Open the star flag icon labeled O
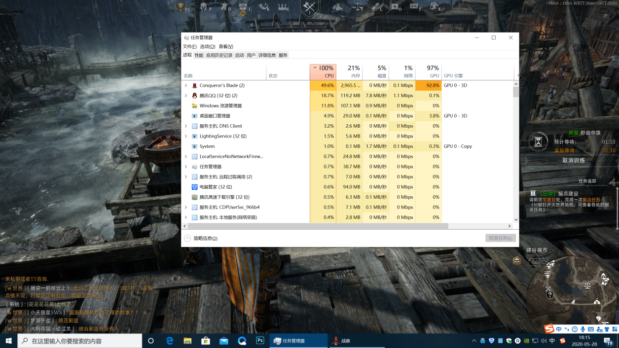This screenshot has height=348, width=619. pyautogui.click(x=395, y=7)
